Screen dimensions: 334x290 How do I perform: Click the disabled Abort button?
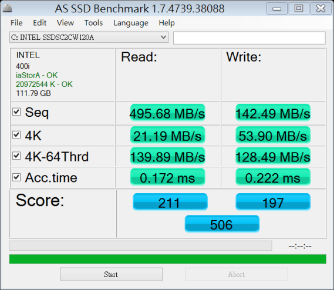coord(237,275)
